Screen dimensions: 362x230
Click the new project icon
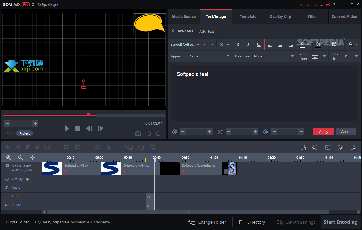point(303,147)
